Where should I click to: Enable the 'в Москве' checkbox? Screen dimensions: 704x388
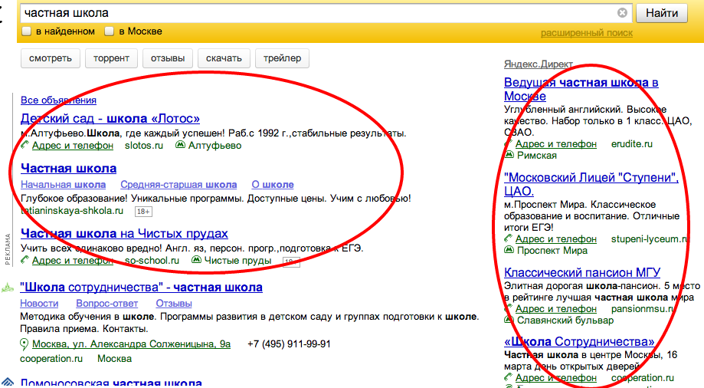109,31
